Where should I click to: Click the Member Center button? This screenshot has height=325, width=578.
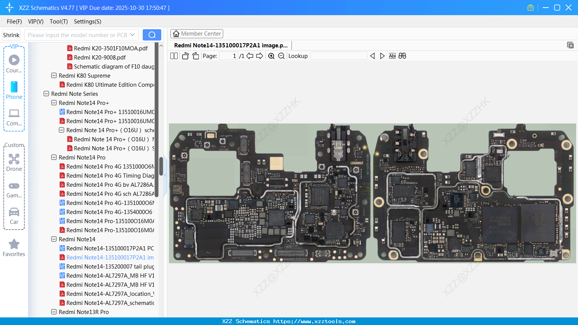pyautogui.click(x=197, y=33)
